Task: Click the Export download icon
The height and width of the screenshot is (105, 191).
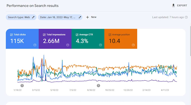Action: pos(174,6)
